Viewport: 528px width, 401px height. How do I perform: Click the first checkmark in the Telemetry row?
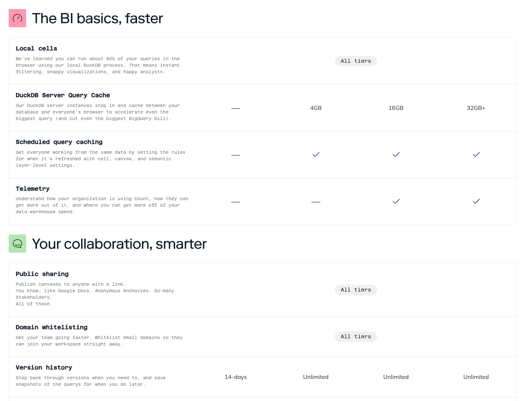[x=396, y=201]
